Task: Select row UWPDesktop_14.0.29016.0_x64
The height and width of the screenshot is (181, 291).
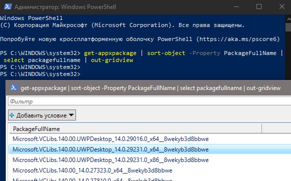Action: click(150, 139)
